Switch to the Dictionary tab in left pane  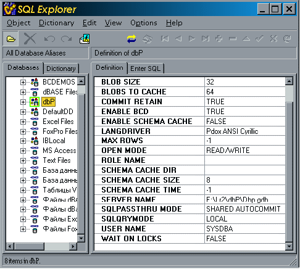(61, 68)
